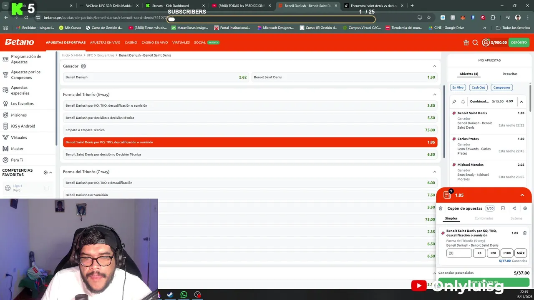Switch to Sistema coupon tab

coord(516,218)
